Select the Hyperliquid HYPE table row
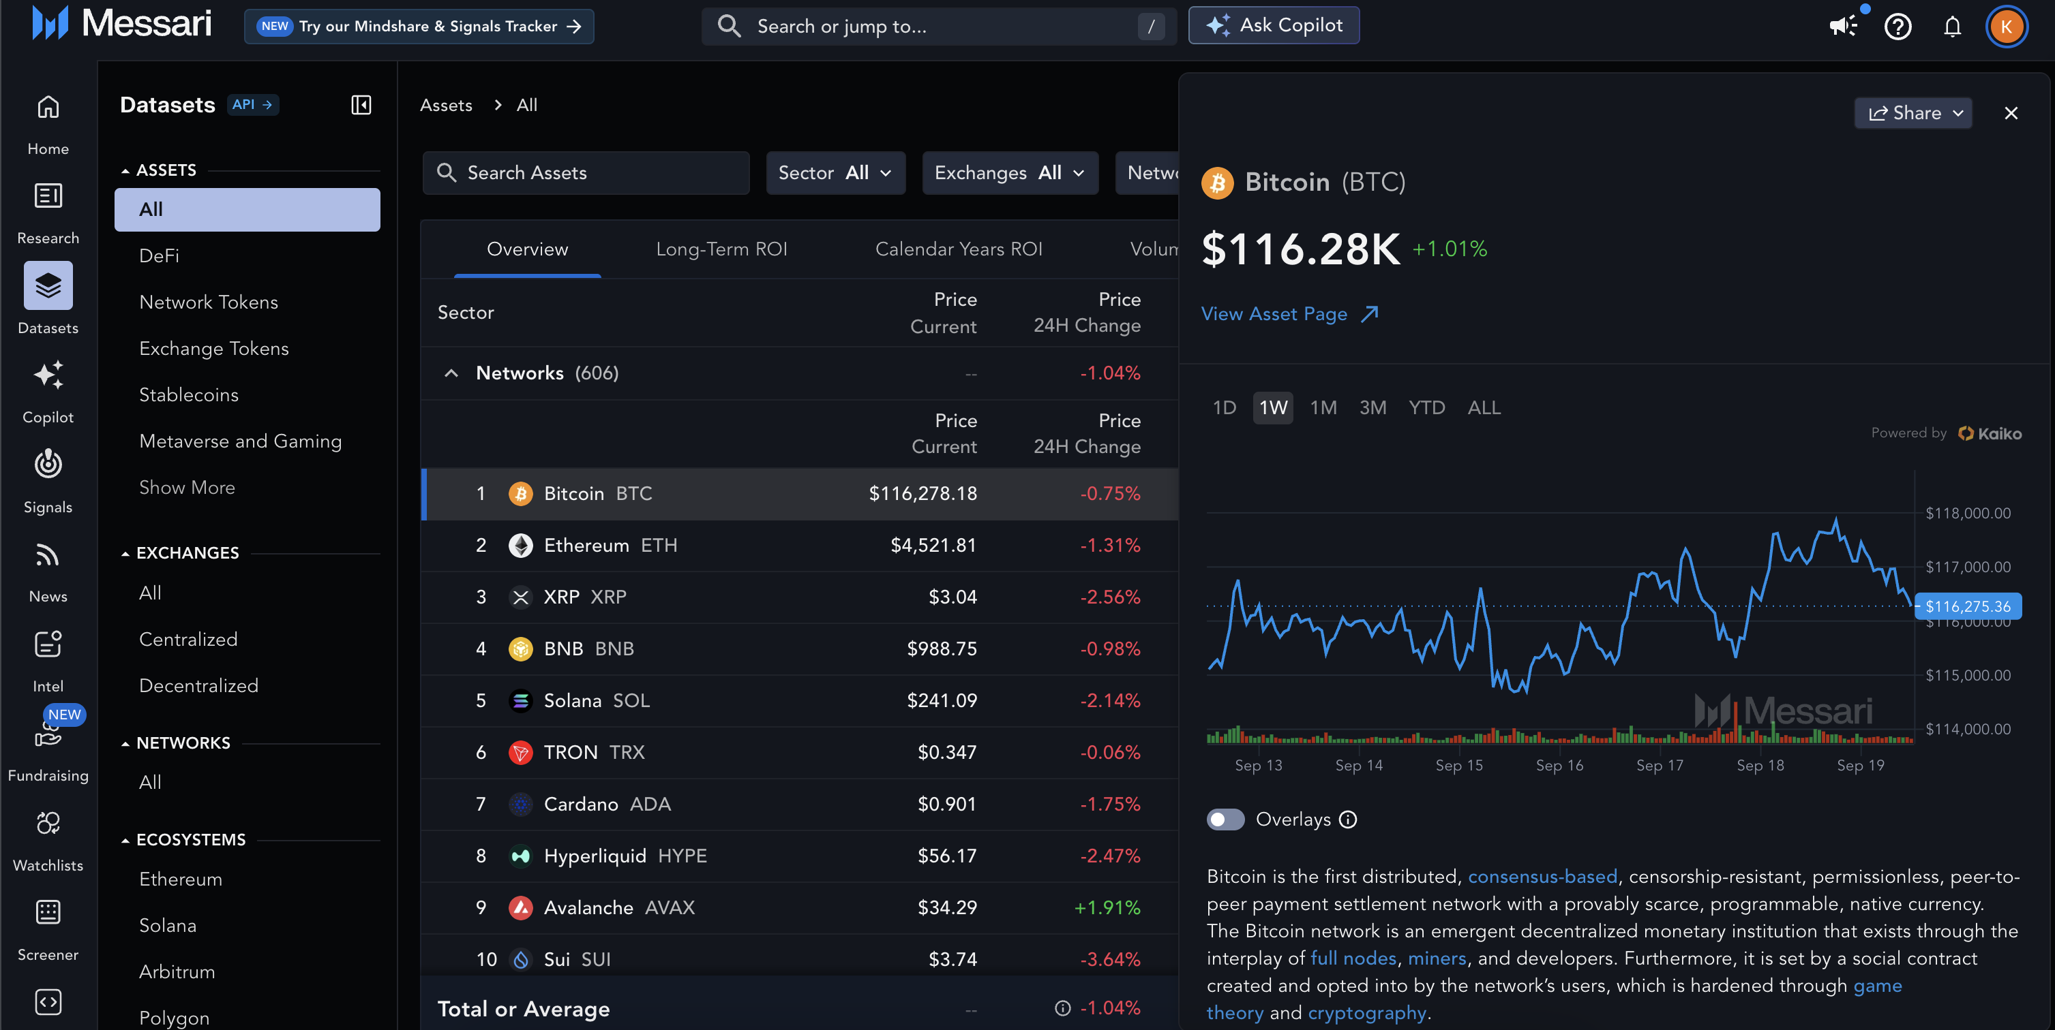This screenshot has width=2055, height=1030. (x=799, y=856)
